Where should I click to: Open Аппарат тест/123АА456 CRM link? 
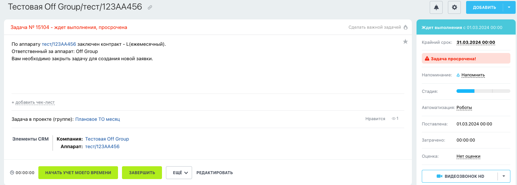tap(102, 146)
